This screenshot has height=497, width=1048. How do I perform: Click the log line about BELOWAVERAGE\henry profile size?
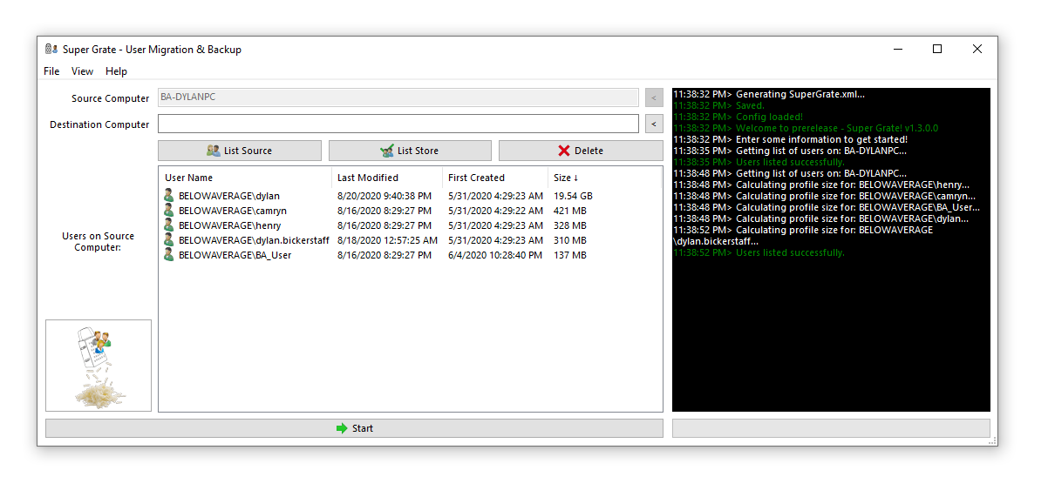point(821,185)
